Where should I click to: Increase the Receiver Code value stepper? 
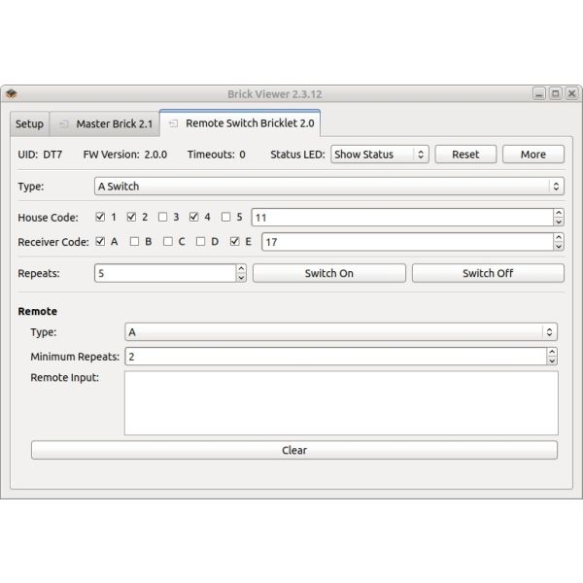click(x=559, y=238)
